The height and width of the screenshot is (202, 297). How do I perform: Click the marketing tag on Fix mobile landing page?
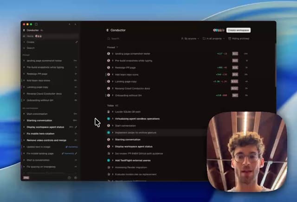pos(68,153)
